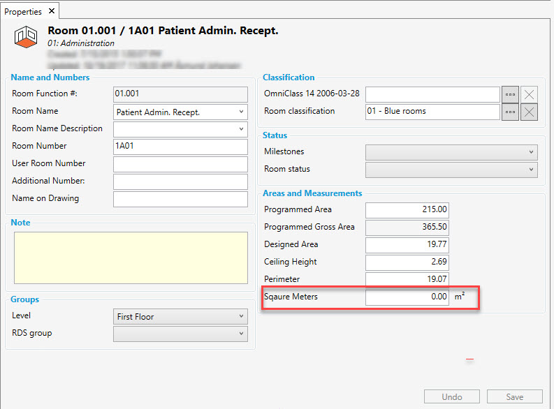Click the Undo button
Viewport: 554px width, 409px height.
click(452, 396)
